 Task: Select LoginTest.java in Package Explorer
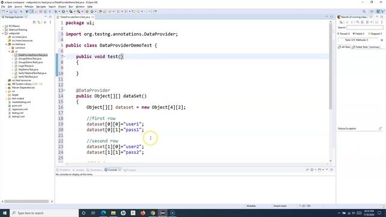(25, 66)
